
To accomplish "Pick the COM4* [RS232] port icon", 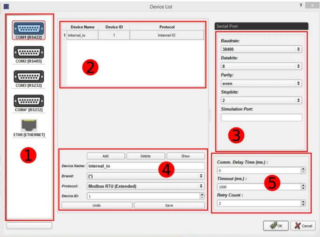I will coord(28,103).
